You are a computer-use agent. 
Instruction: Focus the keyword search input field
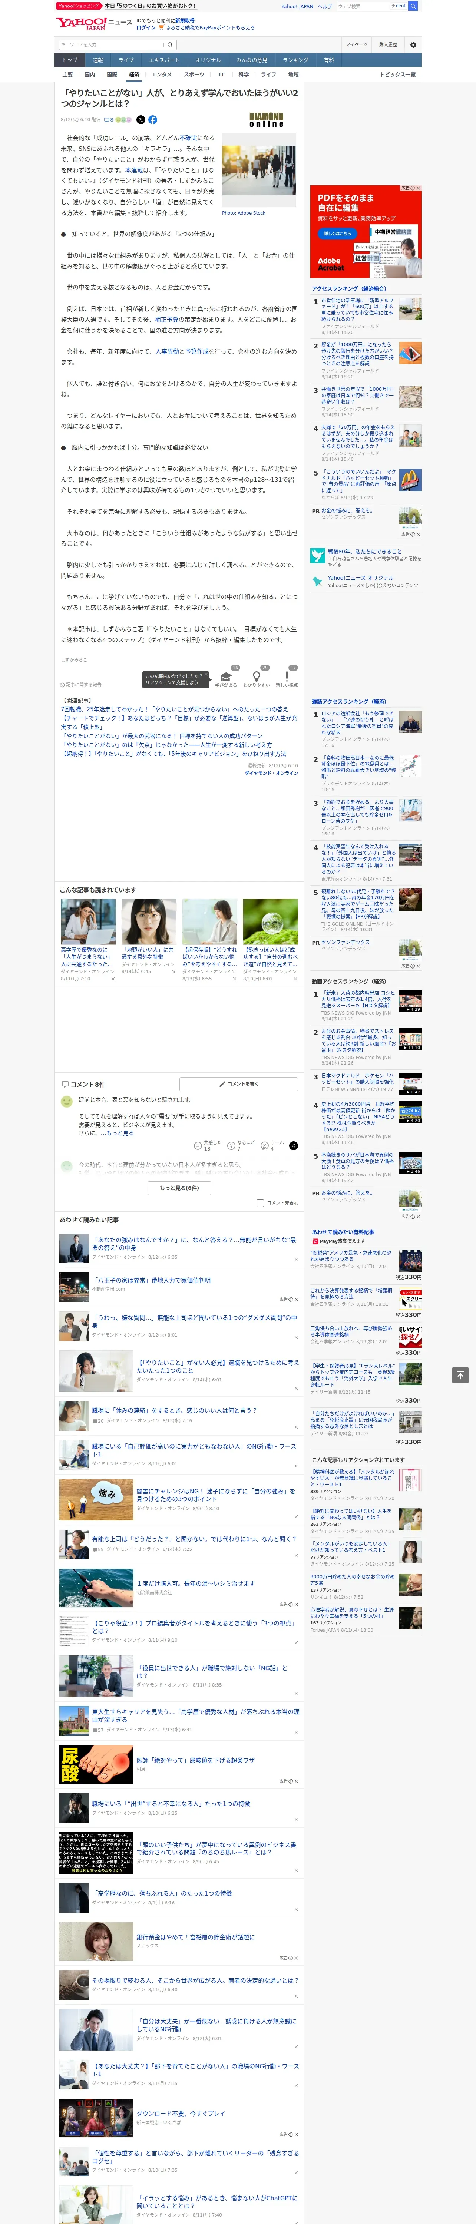pos(112,44)
